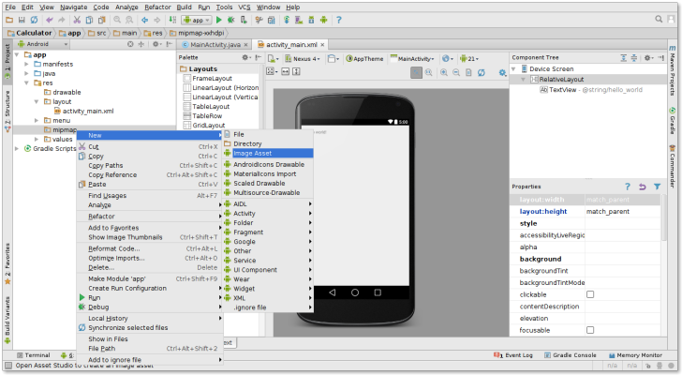The height and width of the screenshot is (375, 682).
Task: Click the layout:height value field
Action: (x=622, y=212)
